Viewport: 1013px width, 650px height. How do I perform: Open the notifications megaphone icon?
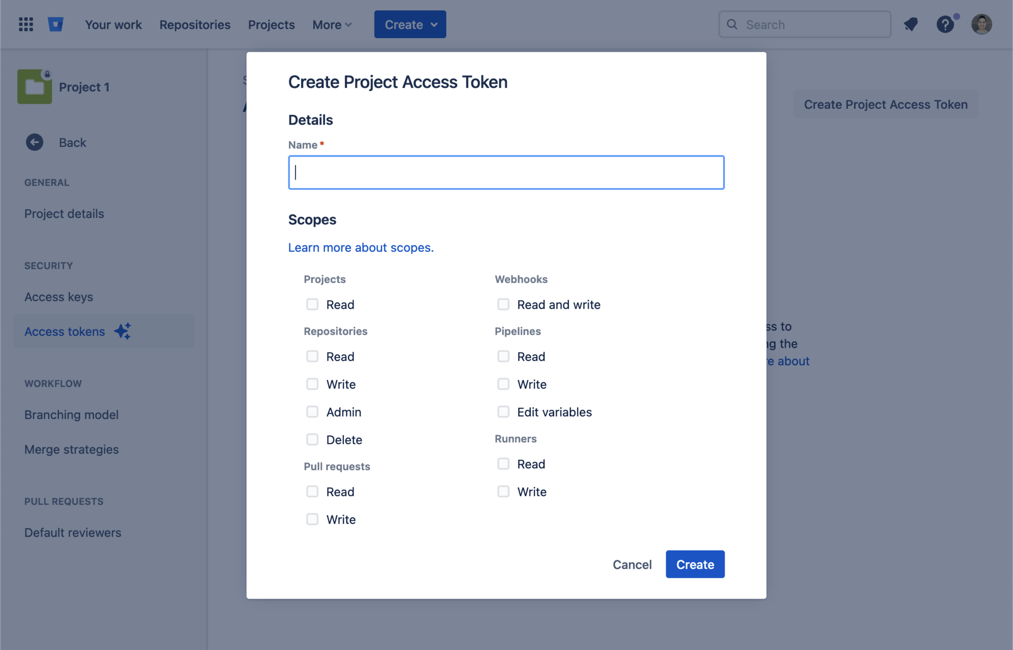pos(911,24)
